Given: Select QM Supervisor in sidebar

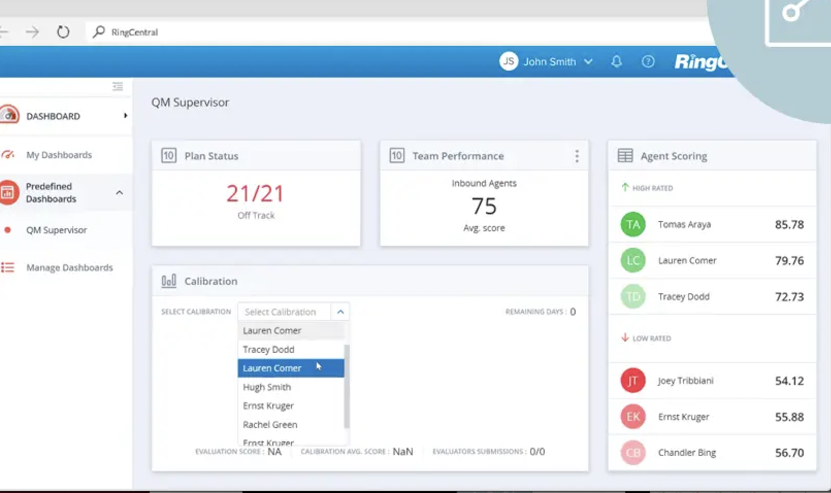Looking at the screenshot, I should (x=56, y=230).
